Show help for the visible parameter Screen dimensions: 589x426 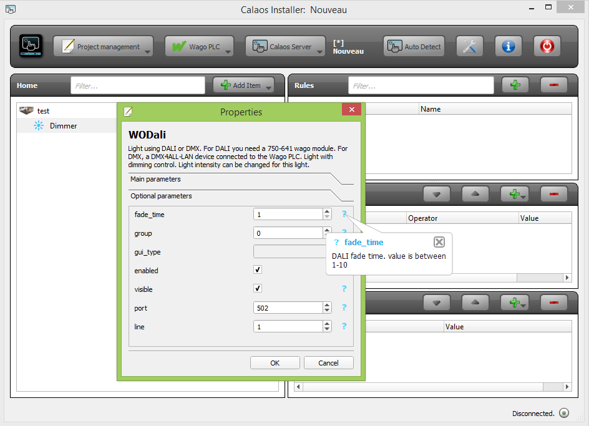tap(344, 289)
